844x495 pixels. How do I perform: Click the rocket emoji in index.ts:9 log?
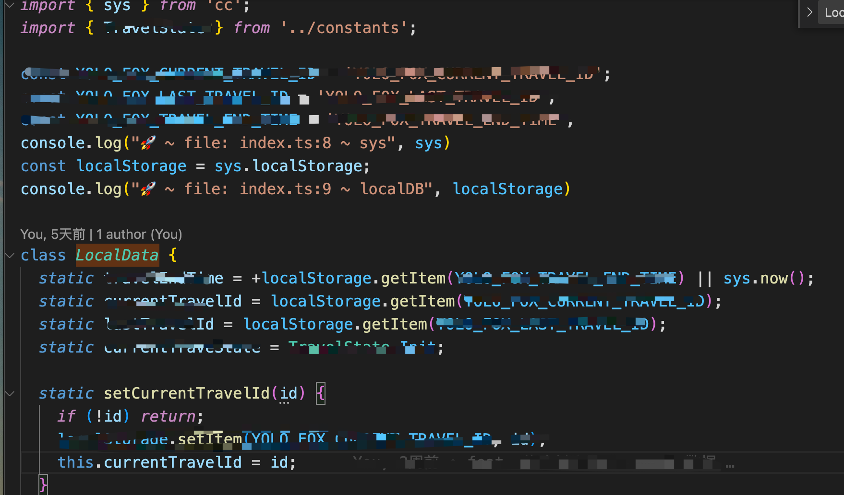click(148, 189)
